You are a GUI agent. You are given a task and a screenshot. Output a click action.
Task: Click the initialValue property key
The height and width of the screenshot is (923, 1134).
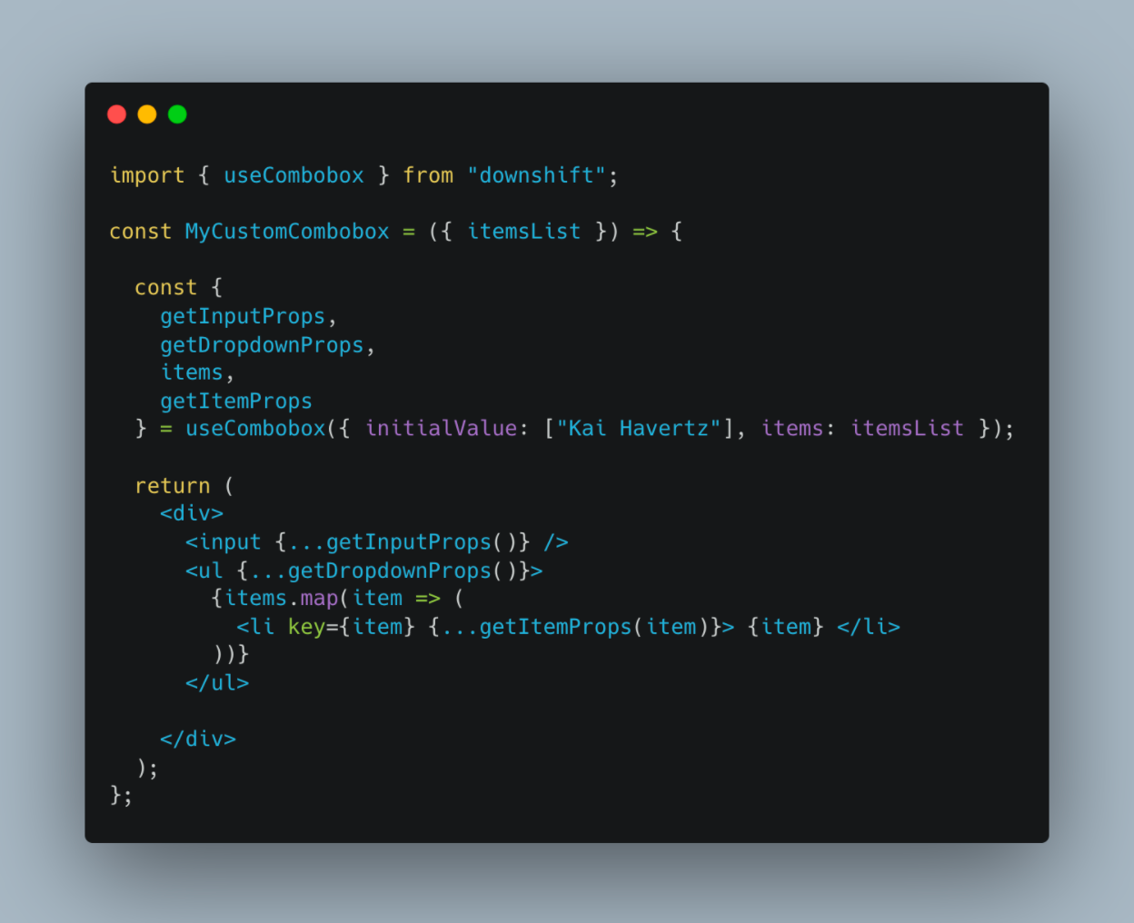point(442,428)
